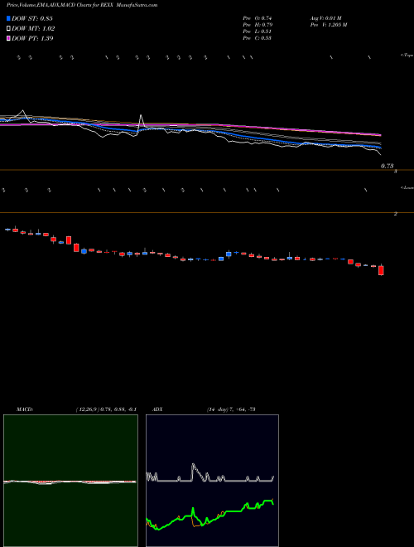The height and width of the screenshot is (547, 414).
Task: Click the 'Pre O: 0.74' open value
Action: click(258, 18)
